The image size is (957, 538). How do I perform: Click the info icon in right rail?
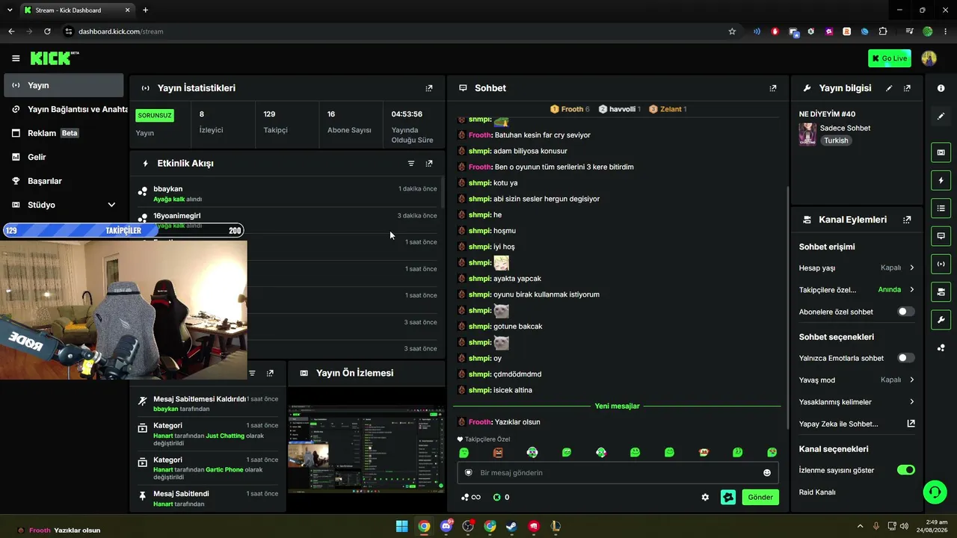click(941, 88)
